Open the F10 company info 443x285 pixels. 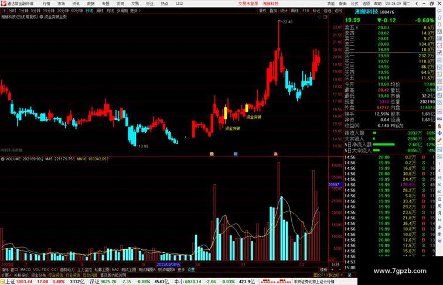(306, 11)
